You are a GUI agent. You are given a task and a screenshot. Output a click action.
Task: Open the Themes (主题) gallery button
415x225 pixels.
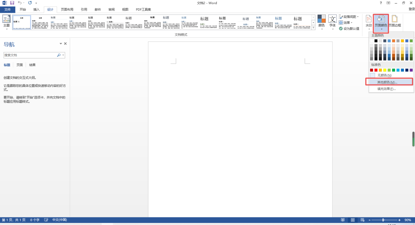tap(6, 22)
